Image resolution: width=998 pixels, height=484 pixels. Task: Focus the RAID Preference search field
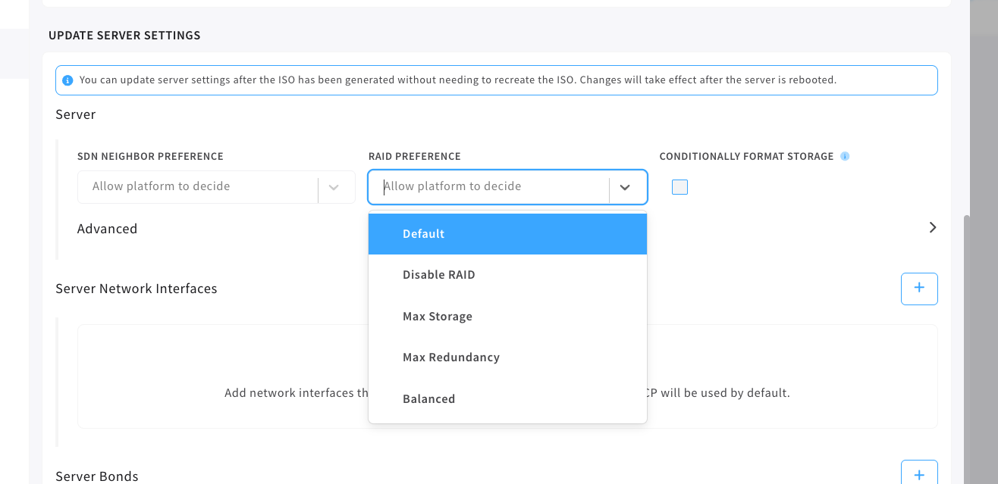(x=489, y=187)
